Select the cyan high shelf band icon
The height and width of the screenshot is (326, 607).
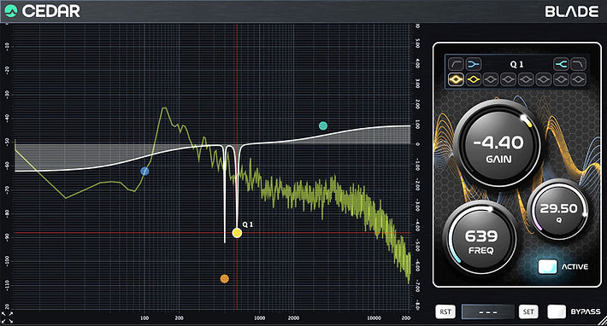[x=561, y=64]
